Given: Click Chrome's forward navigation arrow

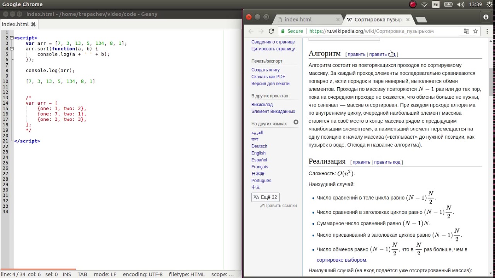Looking at the screenshot, I should (261, 31).
